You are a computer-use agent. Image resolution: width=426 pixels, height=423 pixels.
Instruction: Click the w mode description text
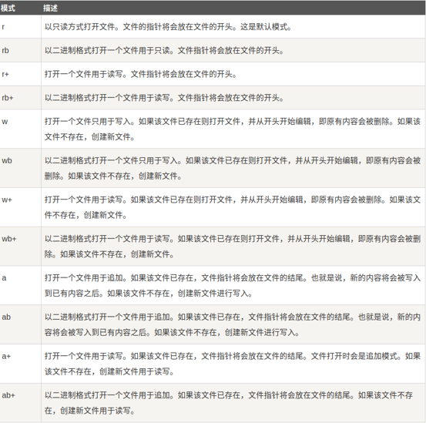pyautogui.click(x=233, y=129)
